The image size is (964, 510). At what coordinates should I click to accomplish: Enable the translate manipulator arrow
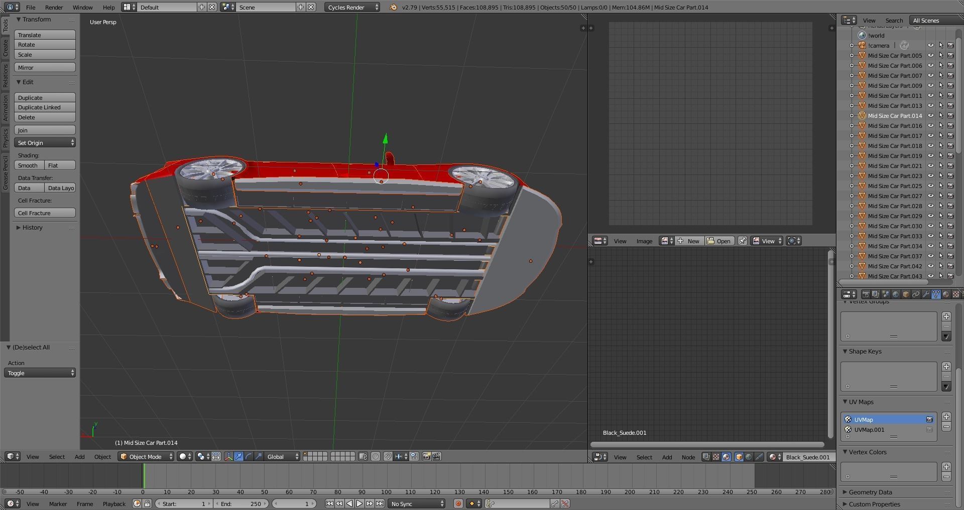pyautogui.click(x=238, y=456)
